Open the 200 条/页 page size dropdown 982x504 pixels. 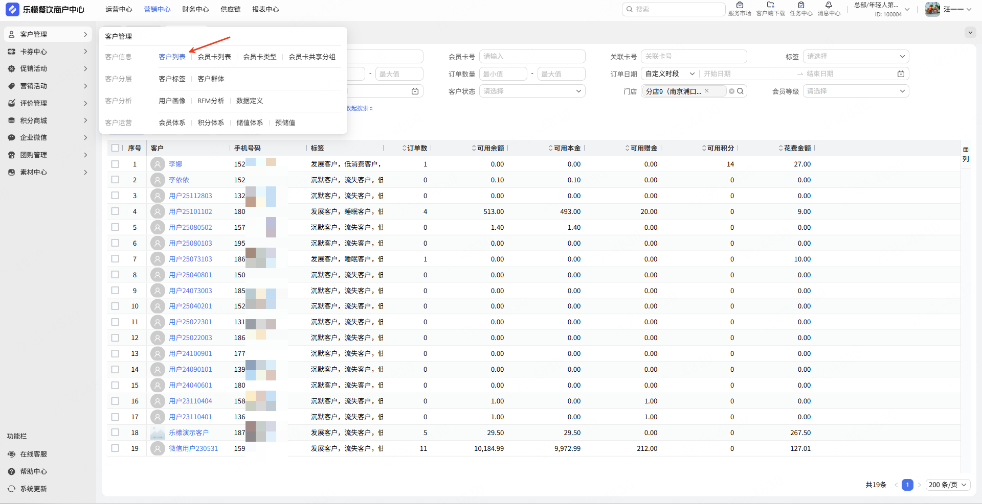(x=948, y=485)
